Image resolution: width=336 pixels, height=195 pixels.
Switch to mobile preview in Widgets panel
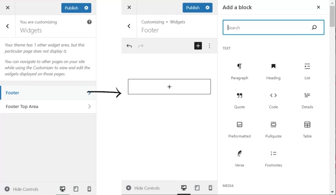pos(89,189)
